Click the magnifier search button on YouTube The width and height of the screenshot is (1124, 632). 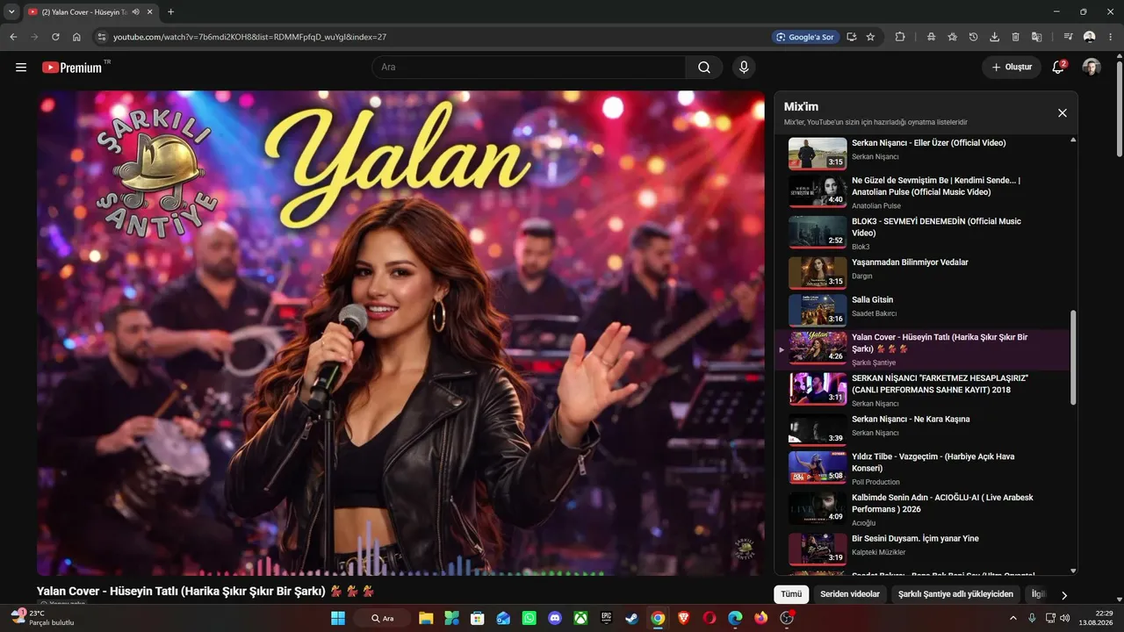tap(704, 68)
